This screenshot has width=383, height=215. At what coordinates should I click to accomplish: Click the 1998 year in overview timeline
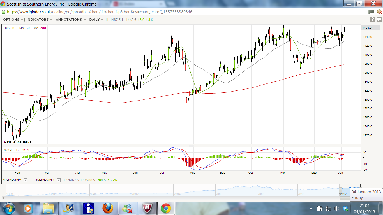click(x=51, y=194)
